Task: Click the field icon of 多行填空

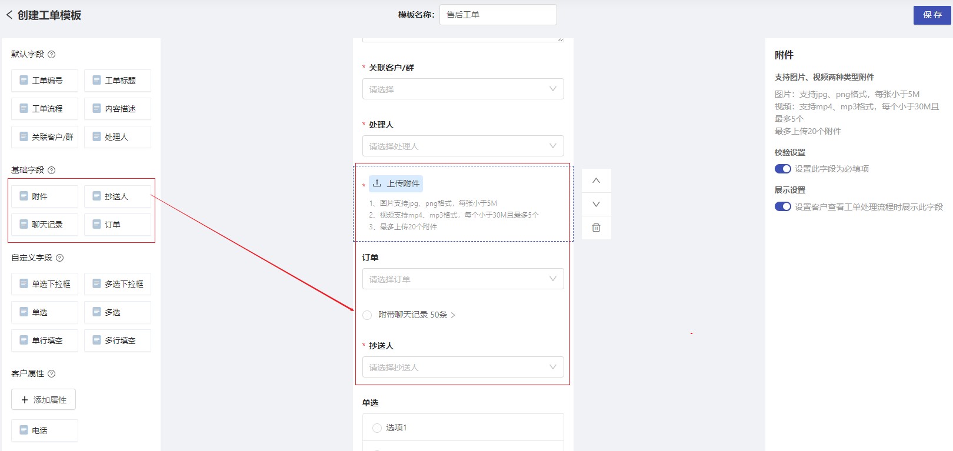Action: (x=96, y=340)
